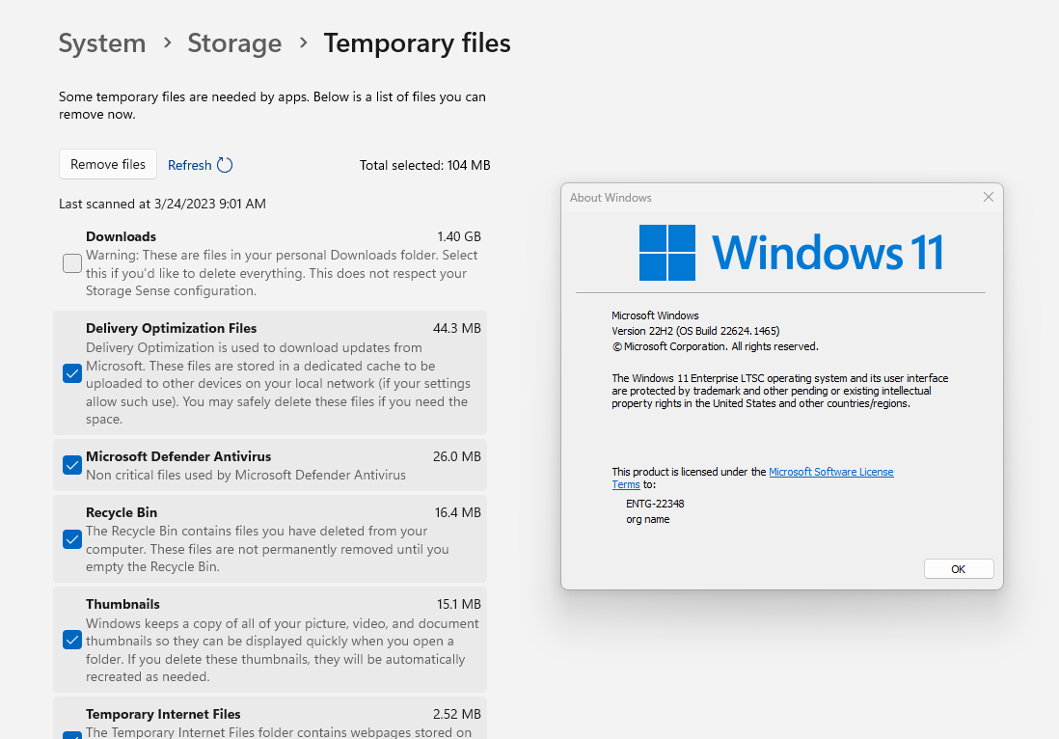The width and height of the screenshot is (1059, 739).
Task: Close the About Windows dialog
Action: click(x=988, y=197)
